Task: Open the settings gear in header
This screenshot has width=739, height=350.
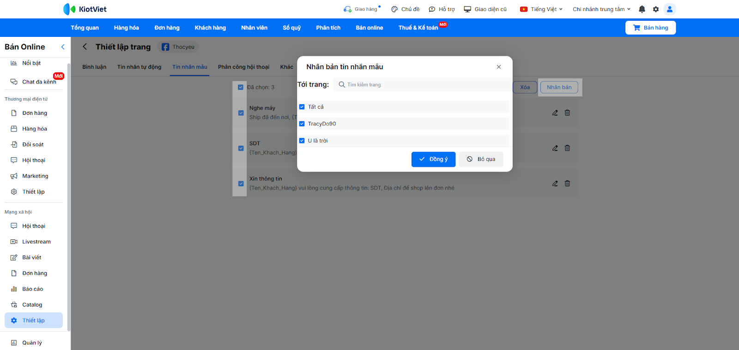Action: pos(656,9)
